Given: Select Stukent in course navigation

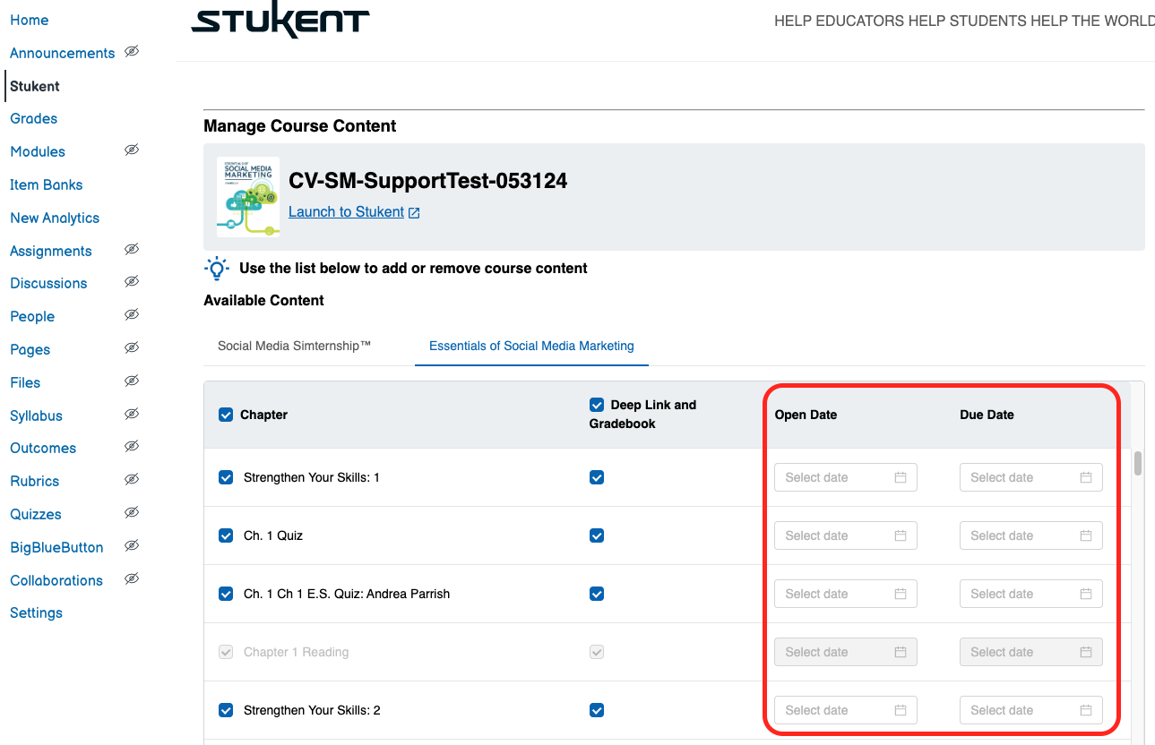Looking at the screenshot, I should tap(35, 86).
